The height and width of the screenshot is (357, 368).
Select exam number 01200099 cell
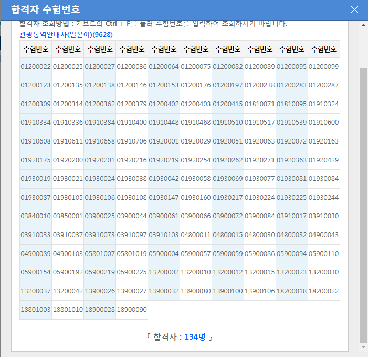(x=324, y=67)
